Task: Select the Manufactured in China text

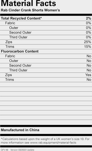Action: pyautogui.click(x=20, y=130)
